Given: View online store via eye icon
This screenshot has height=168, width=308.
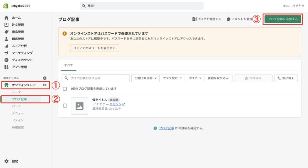Looking at the screenshot, I should (x=45, y=85).
